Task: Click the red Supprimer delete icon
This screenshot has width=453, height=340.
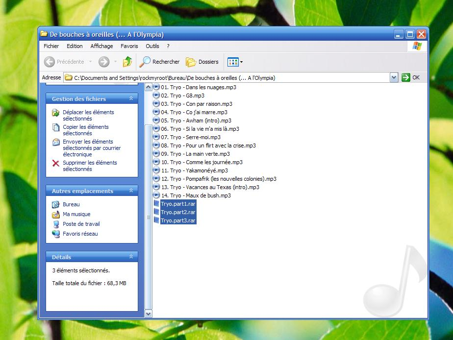Action: click(56, 163)
